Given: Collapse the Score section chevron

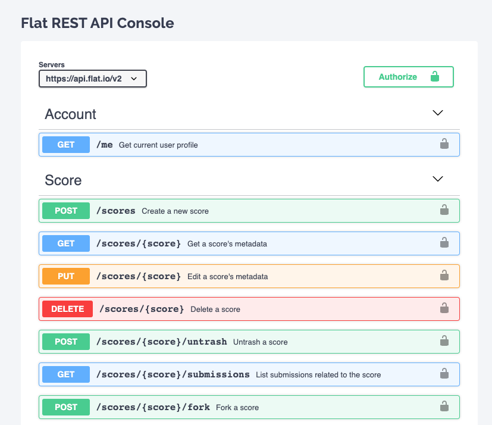Looking at the screenshot, I should click(x=438, y=179).
